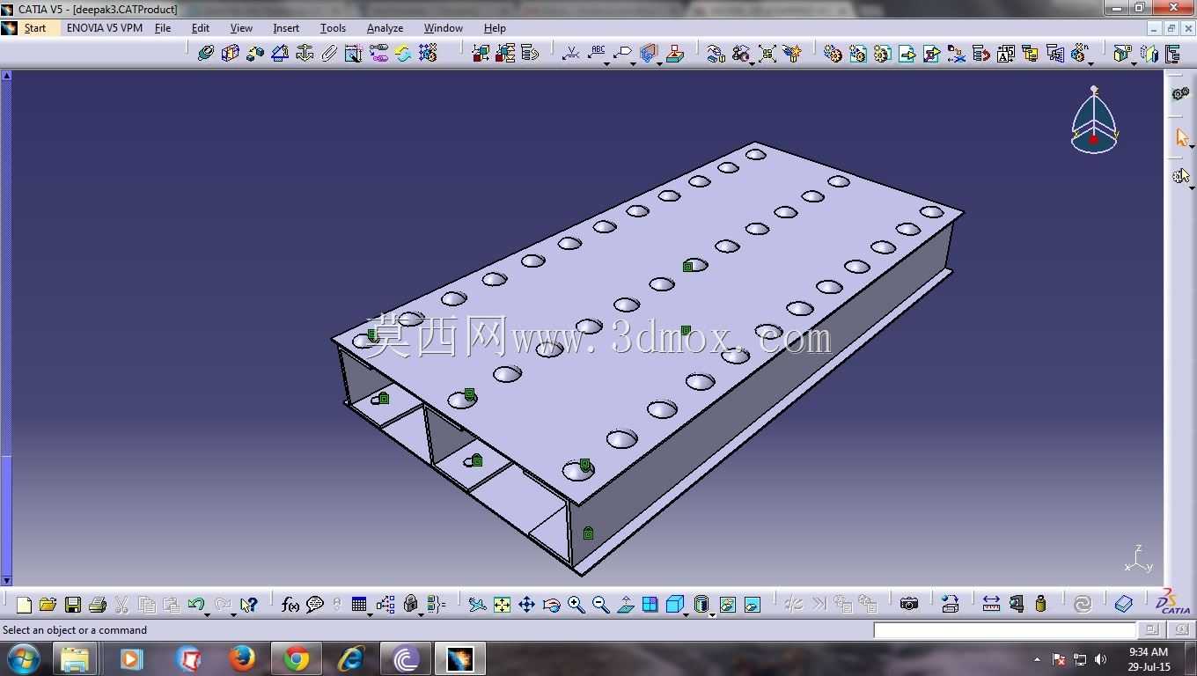Select the Fix Together paperclip tool
Viewport: 1197px width, 676px height.
(329, 53)
